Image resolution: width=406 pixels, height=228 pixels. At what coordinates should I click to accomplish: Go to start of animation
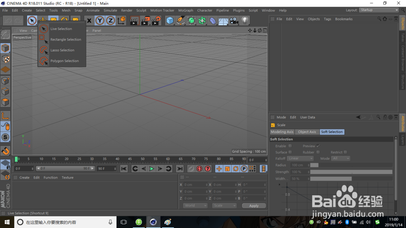click(124, 169)
